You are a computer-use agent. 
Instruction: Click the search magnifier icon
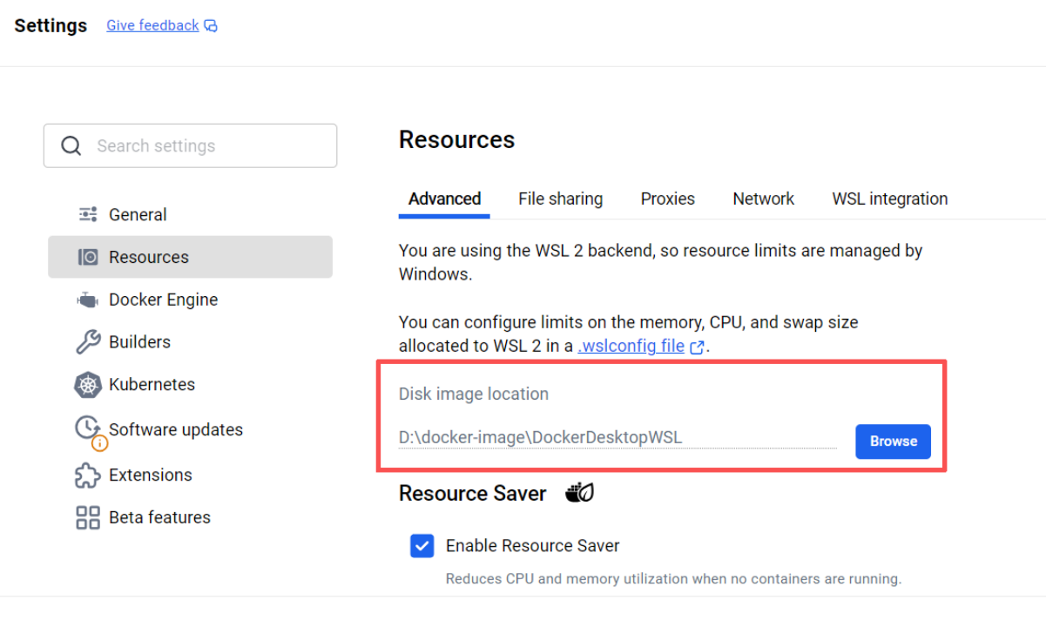tap(71, 145)
